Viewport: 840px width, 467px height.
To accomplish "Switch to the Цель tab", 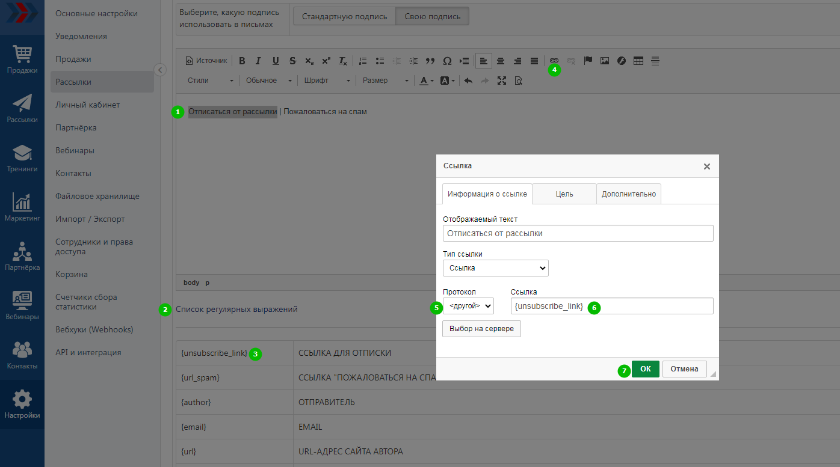I will pyautogui.click(x=564, y=194).
